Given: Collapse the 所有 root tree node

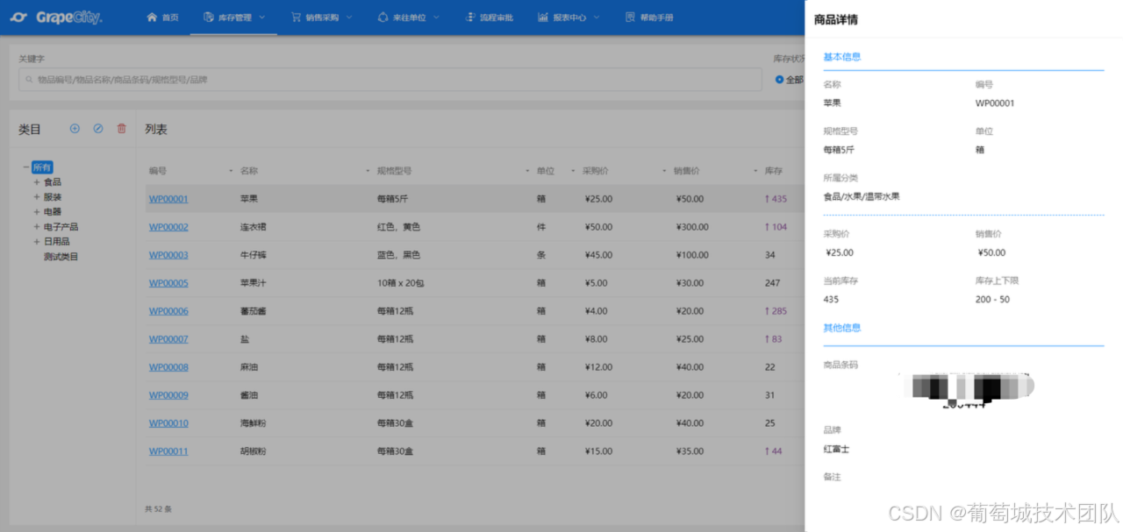Looking at the screenshot, I should tap(25, 167).
